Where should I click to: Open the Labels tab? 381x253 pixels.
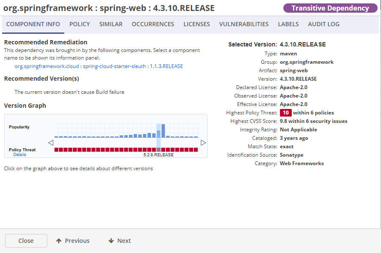[x=288, y=24]
